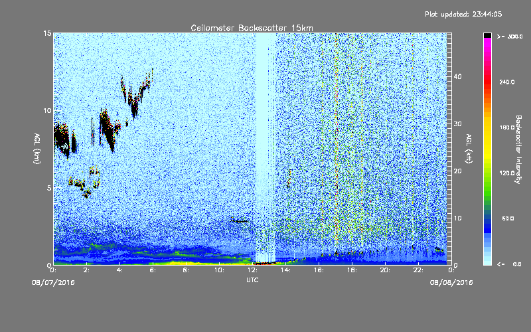Click the 16: hour tick label
This screenshot has height=332, width=531.
tap(319, 270)
